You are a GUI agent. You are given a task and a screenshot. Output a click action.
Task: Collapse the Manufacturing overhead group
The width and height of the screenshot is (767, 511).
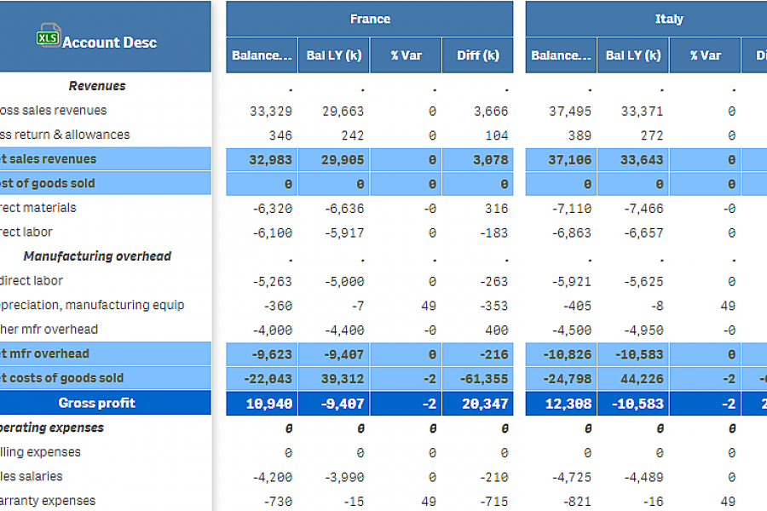(x=98, y=255)
